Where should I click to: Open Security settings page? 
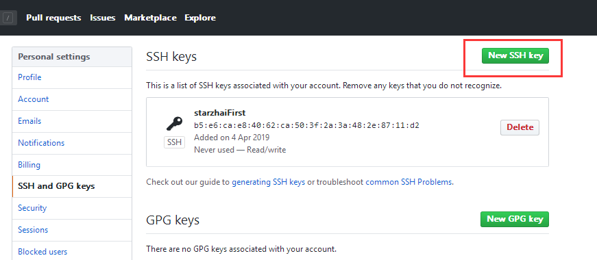pyautogui.click(x=72, y=208)
